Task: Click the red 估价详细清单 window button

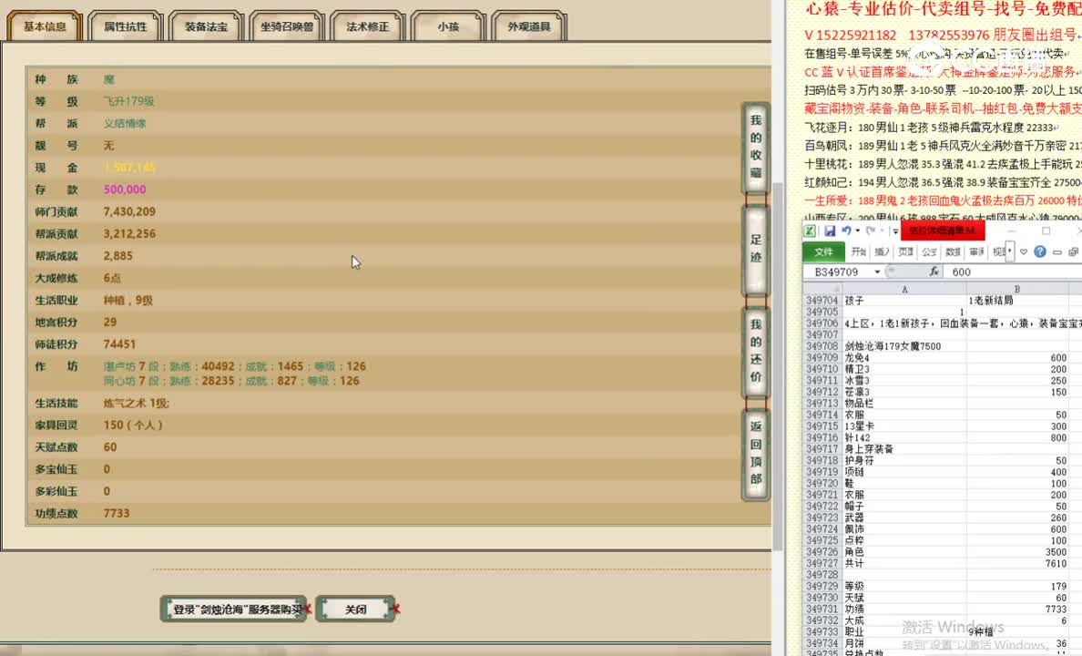Action: [942, 232]
